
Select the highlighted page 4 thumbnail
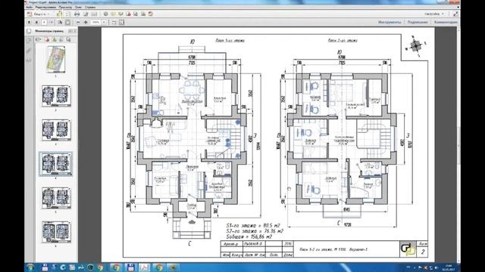click(x=56, y=164)
